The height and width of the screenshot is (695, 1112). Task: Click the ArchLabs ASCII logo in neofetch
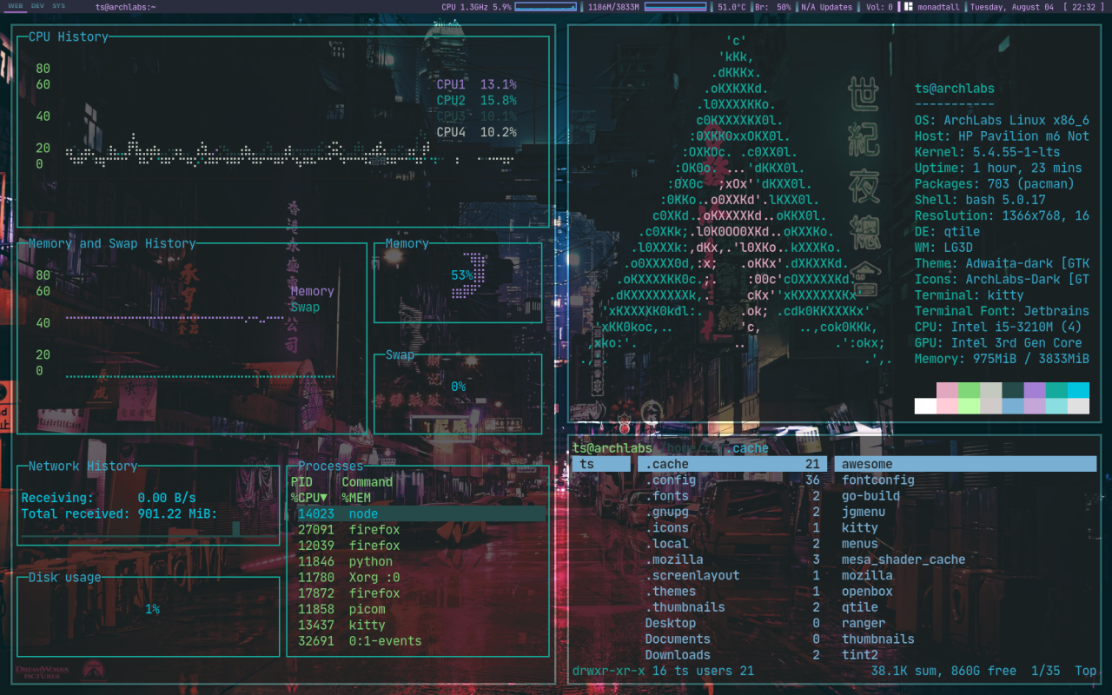pyautogui.click(x=738, y=200)
